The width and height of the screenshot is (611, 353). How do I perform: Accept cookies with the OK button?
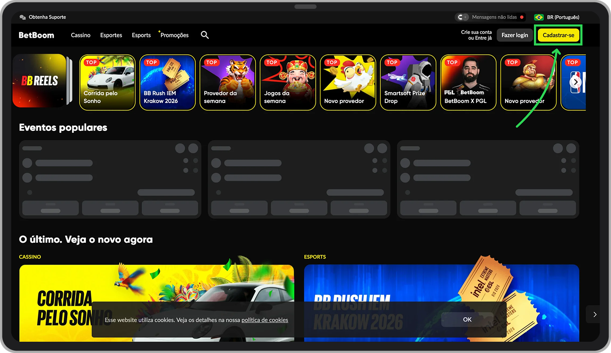[x=467, y=319]
